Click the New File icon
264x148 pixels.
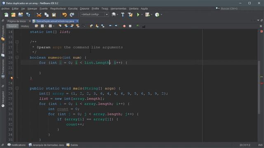click(6, 15)
